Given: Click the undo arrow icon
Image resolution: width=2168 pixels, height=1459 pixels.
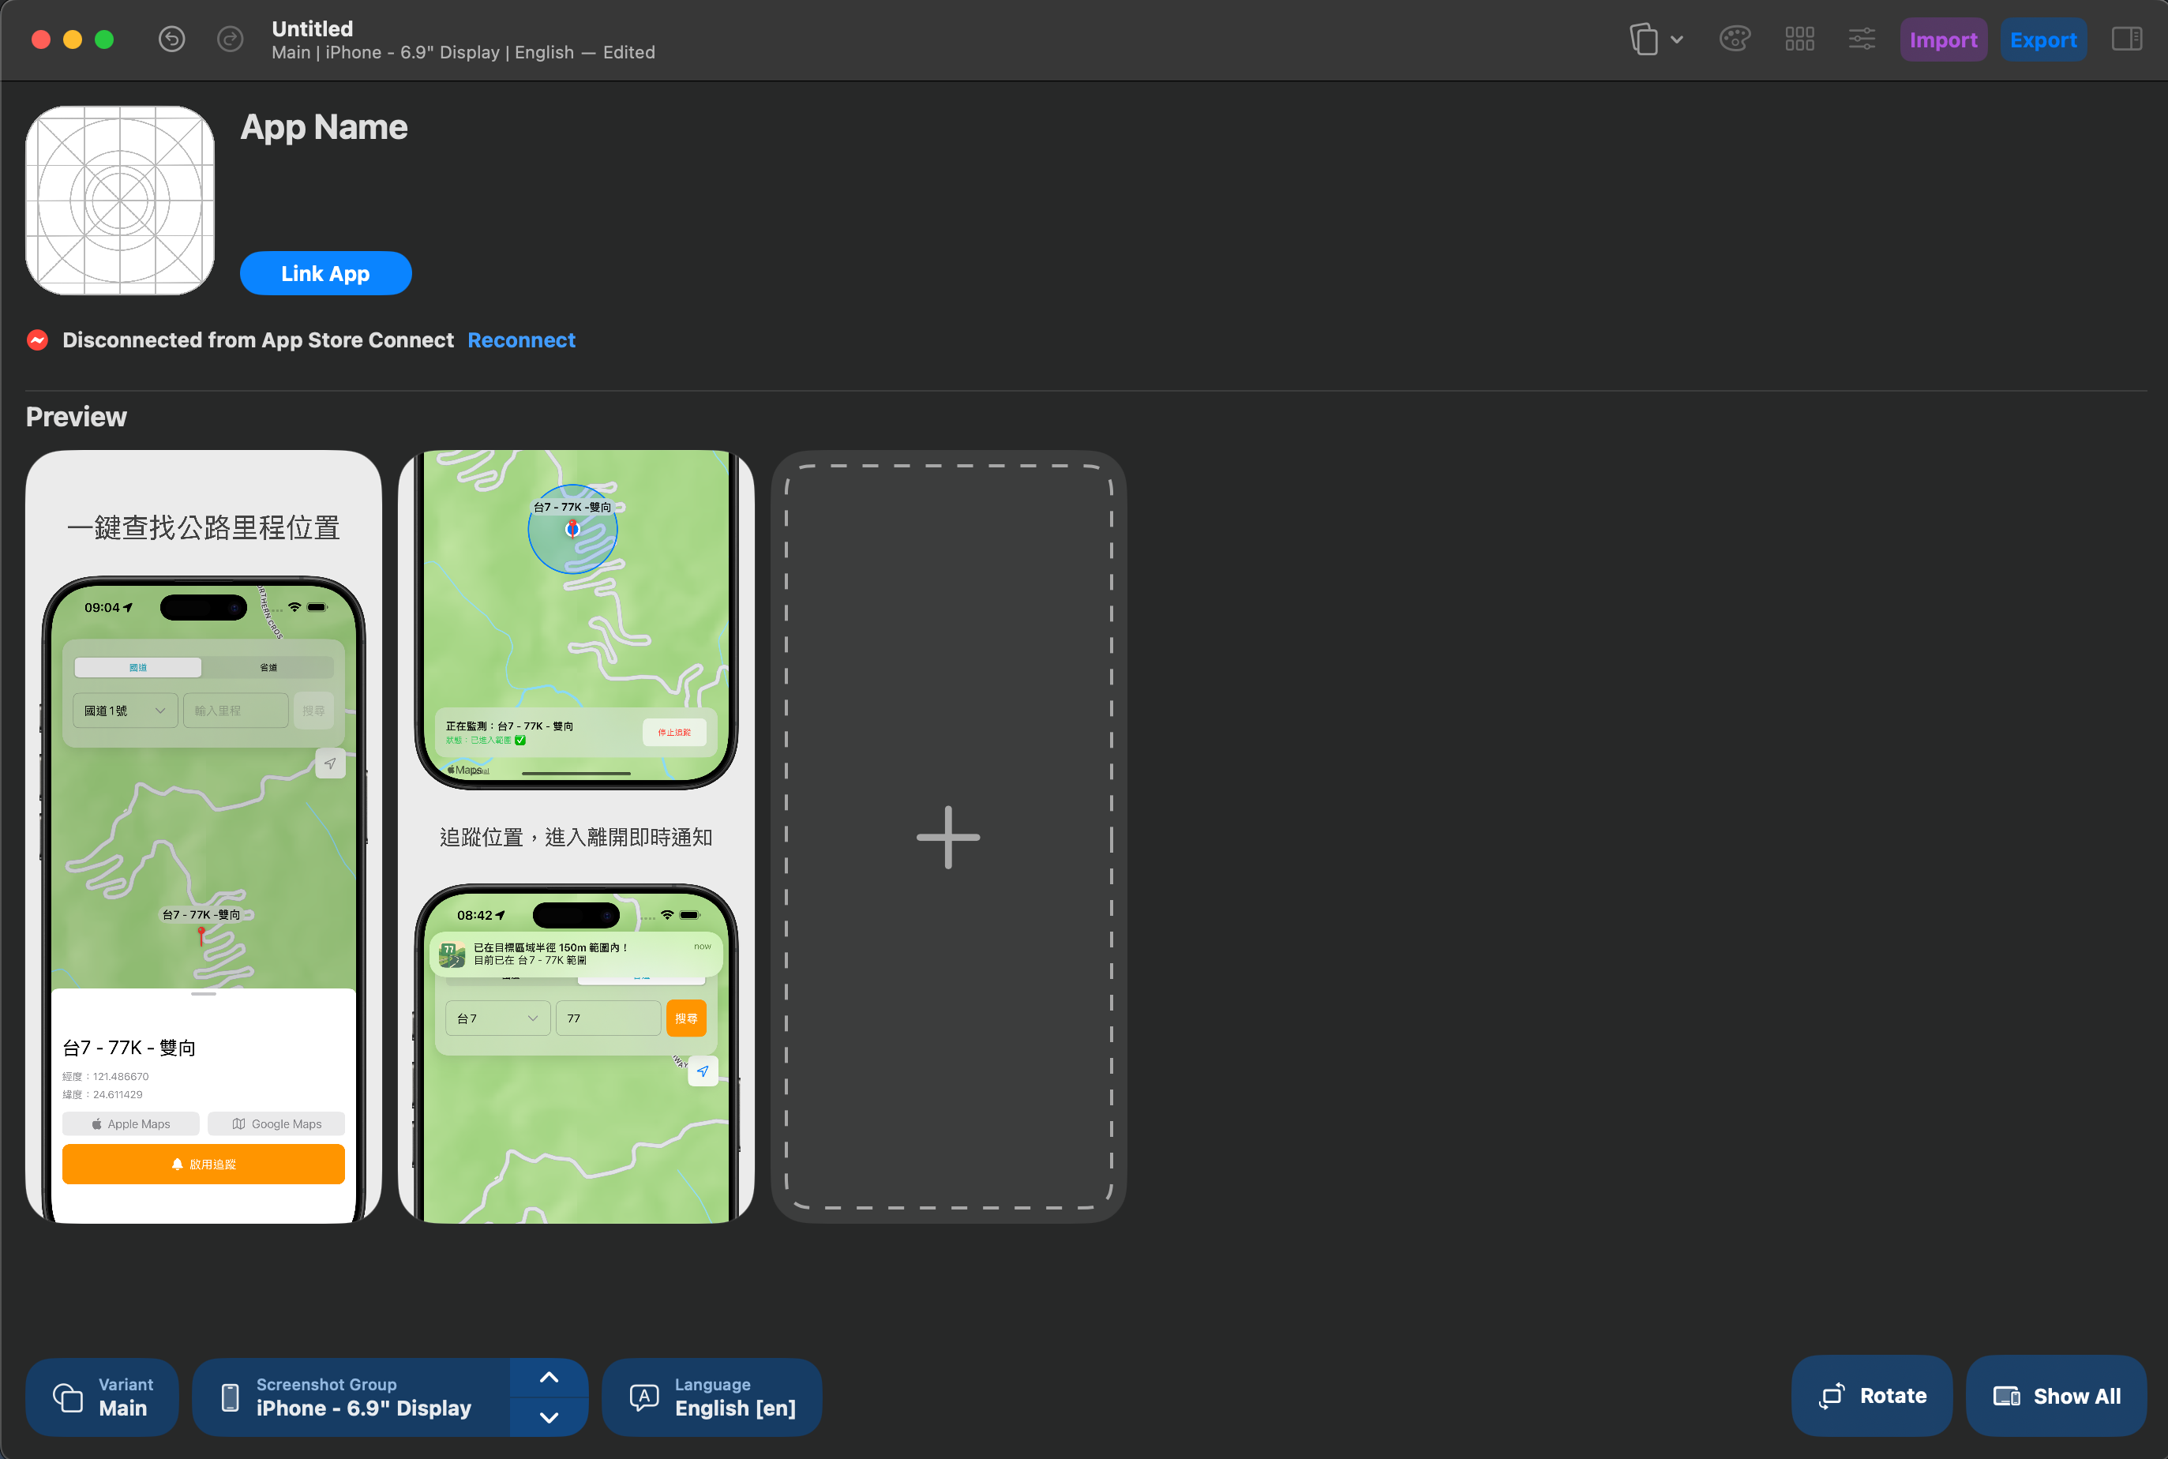Looking at the screenshot, I should click(171, 39).
